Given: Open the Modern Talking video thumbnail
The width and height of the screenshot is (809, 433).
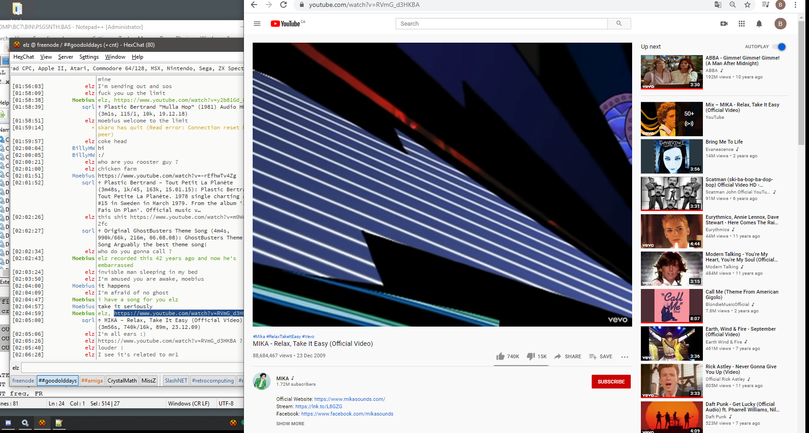Looking at the screenshot, I should pyautogui.click(x=672, y=268).
